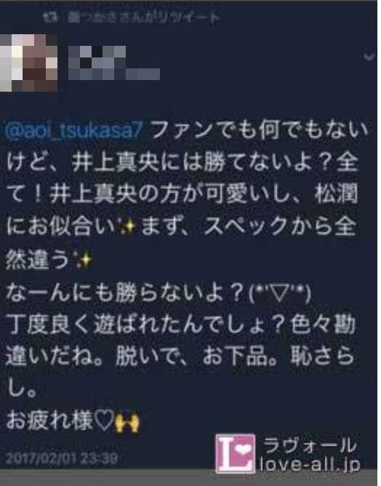
Task: Click the raised hands emoji
Action: [127, 423]
